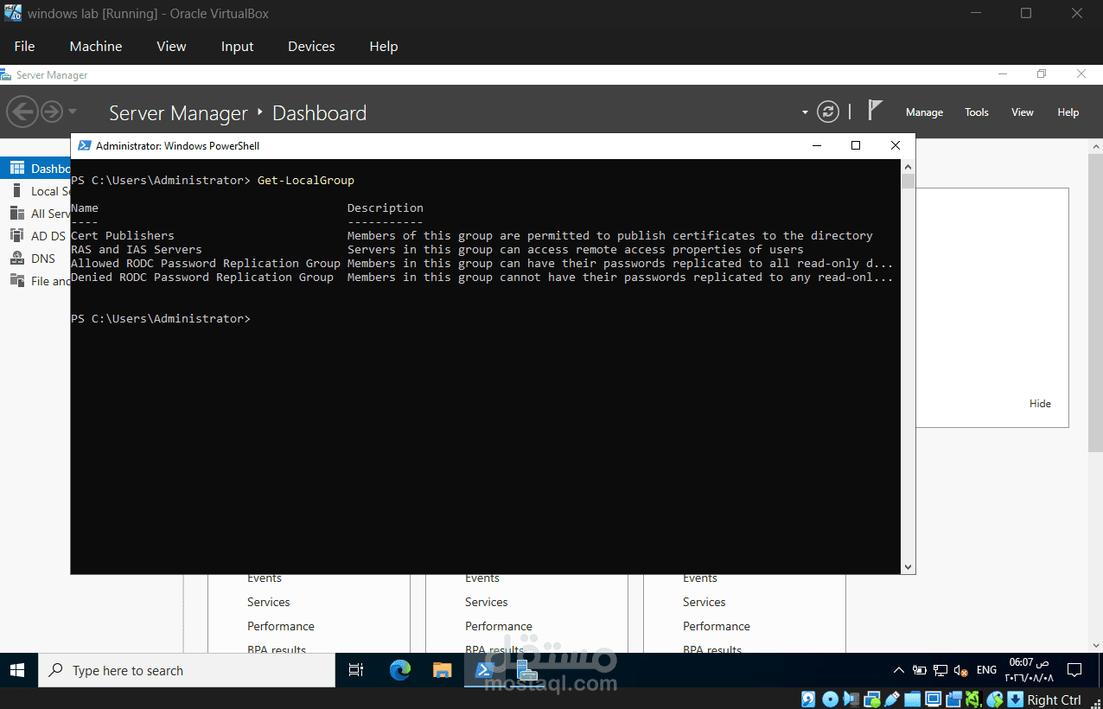
Task: Click the VirtualBox audio indicator
Action: pyautogui.click(x=851, y=699)
